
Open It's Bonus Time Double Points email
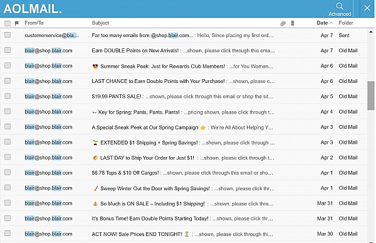(x=184, y=219)
